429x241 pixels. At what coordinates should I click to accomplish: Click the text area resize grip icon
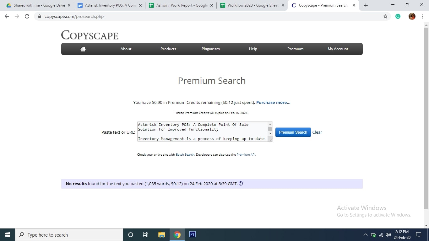tap(270, 140)
